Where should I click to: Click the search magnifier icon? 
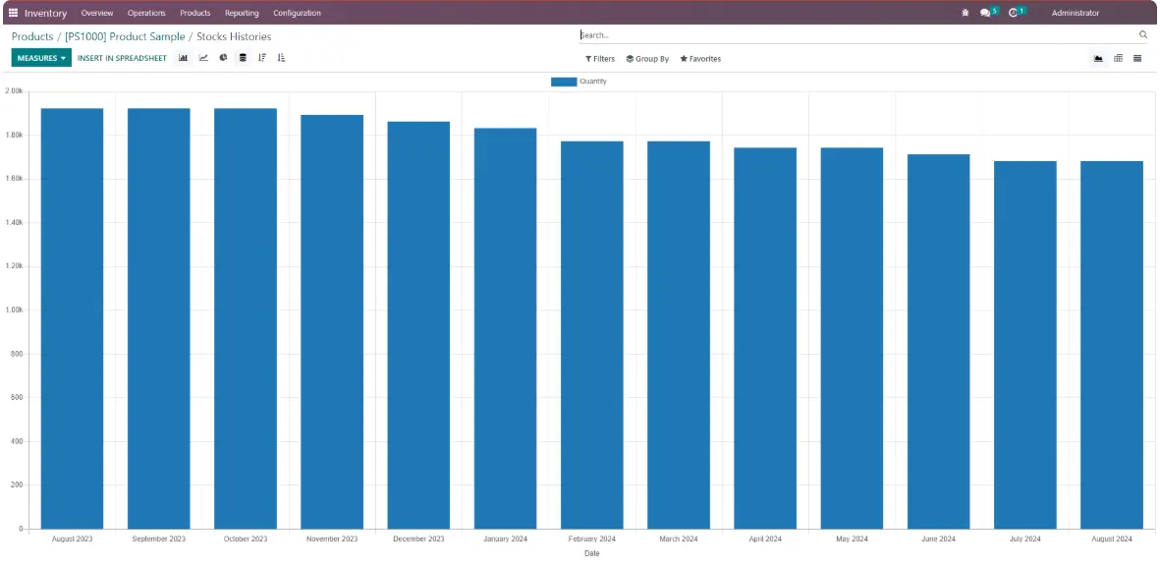(1142, 35)
